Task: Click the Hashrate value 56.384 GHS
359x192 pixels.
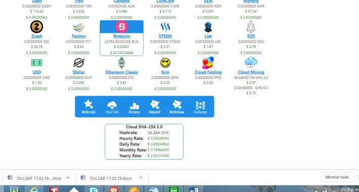Action: 158,133
